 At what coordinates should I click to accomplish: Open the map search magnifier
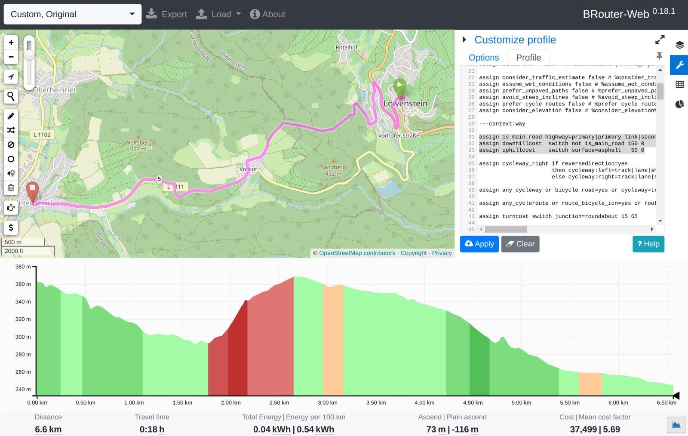[11, 96]
